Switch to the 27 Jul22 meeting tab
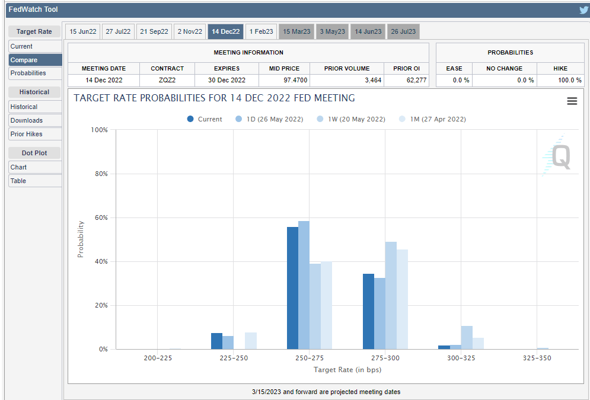Screen dimensions: 590x400 coord(117,32)
